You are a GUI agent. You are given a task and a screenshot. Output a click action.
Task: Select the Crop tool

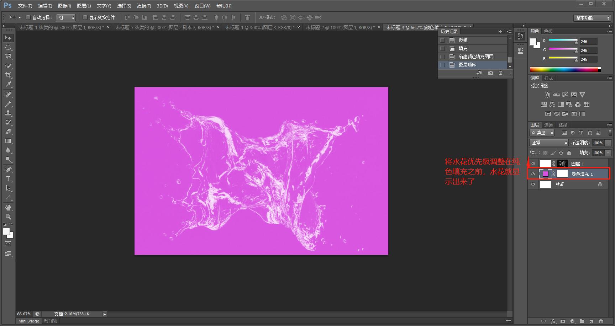point(8,75)
